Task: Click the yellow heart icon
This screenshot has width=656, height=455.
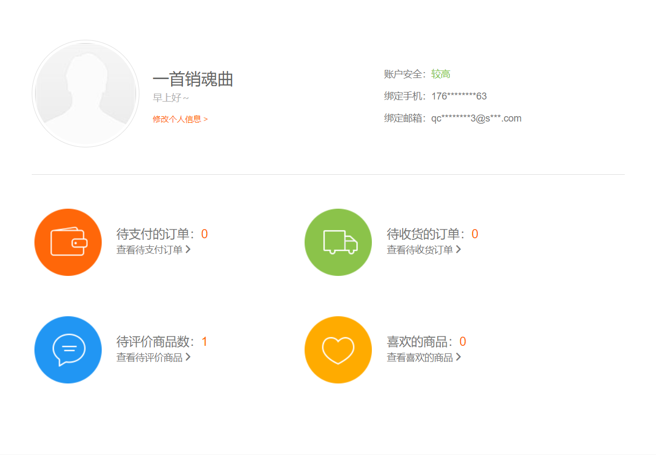Action: coord(338,350)
